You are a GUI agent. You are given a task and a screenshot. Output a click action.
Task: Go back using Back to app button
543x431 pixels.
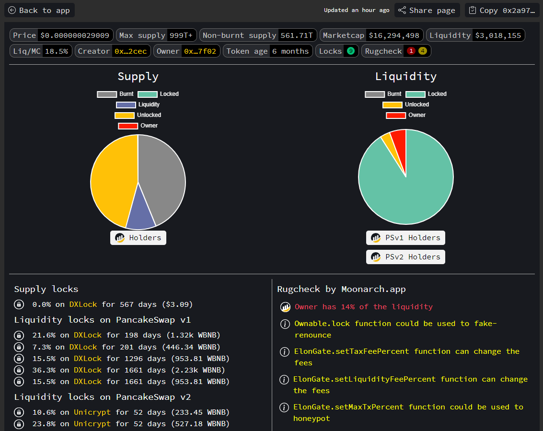pos(39,11)
